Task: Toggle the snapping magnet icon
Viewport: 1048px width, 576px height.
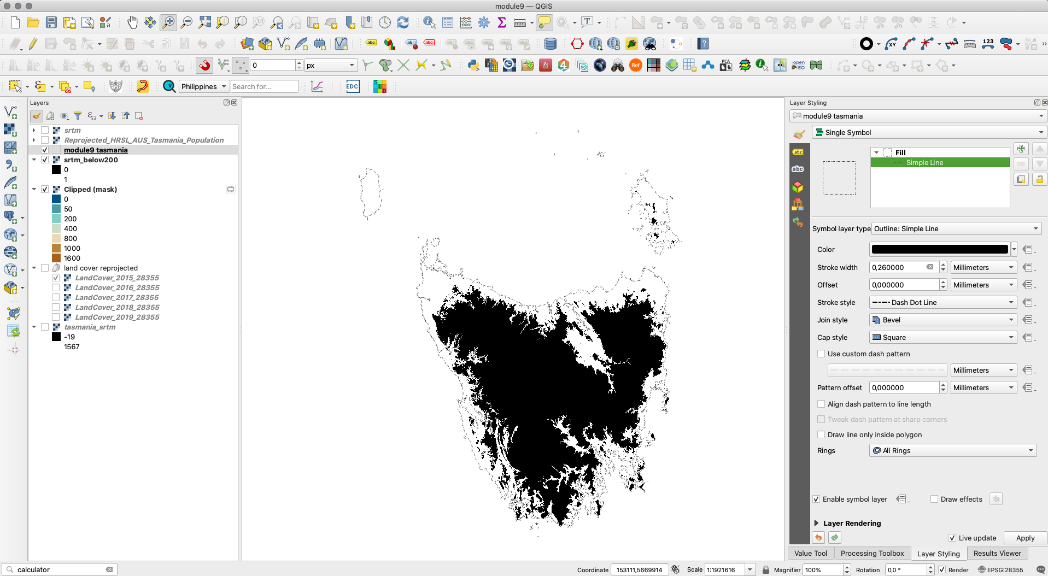Action: click(x=204, y=66)
